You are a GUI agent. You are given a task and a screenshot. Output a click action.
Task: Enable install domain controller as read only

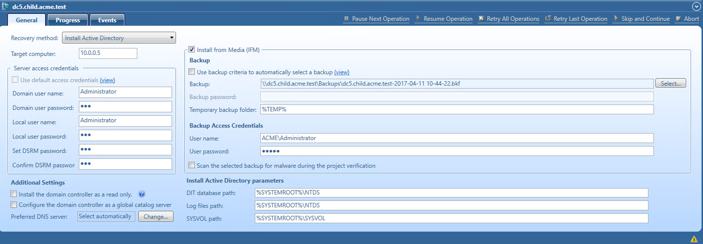click(x=14, y=194)
